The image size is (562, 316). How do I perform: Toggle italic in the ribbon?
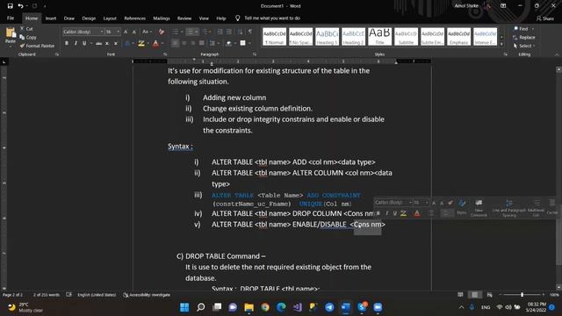pos(76,43)
